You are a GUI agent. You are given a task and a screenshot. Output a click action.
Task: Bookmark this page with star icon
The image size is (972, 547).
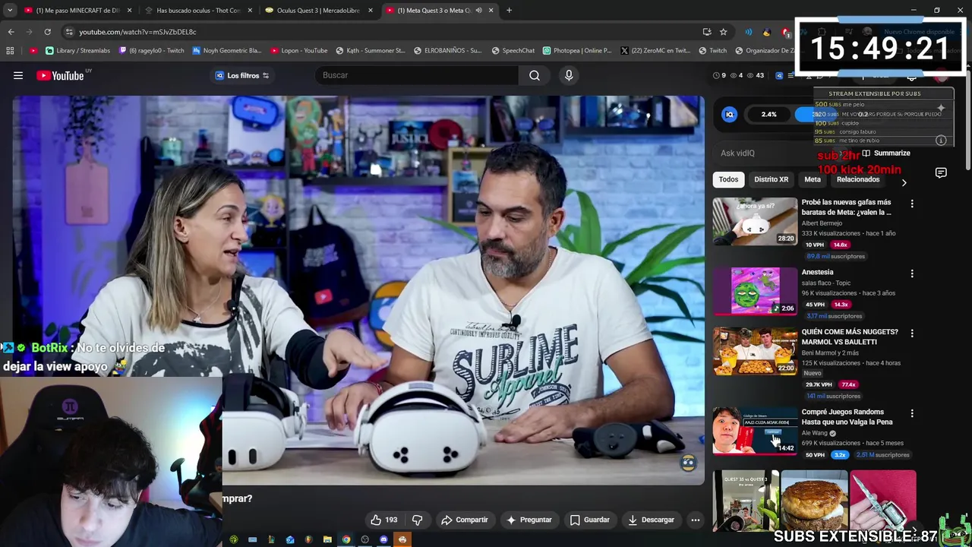[723, 32]
